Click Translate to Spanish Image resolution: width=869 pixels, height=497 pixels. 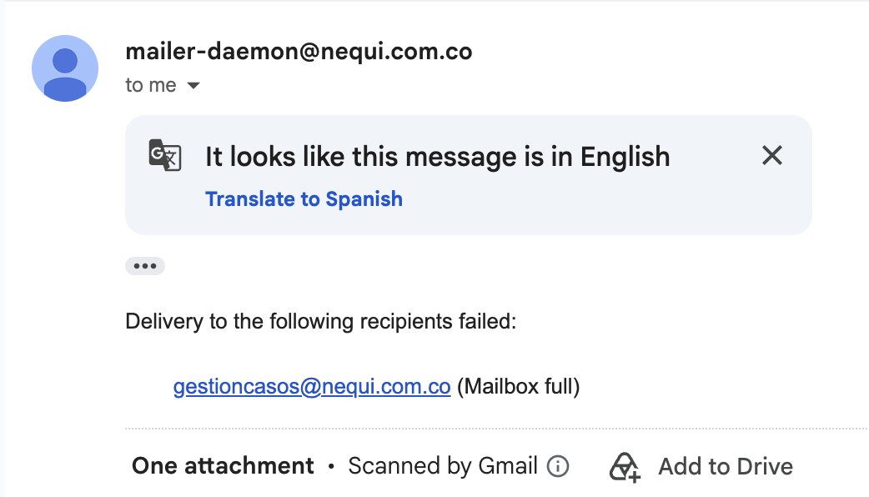pyautogui.click(x=304, y=199)
